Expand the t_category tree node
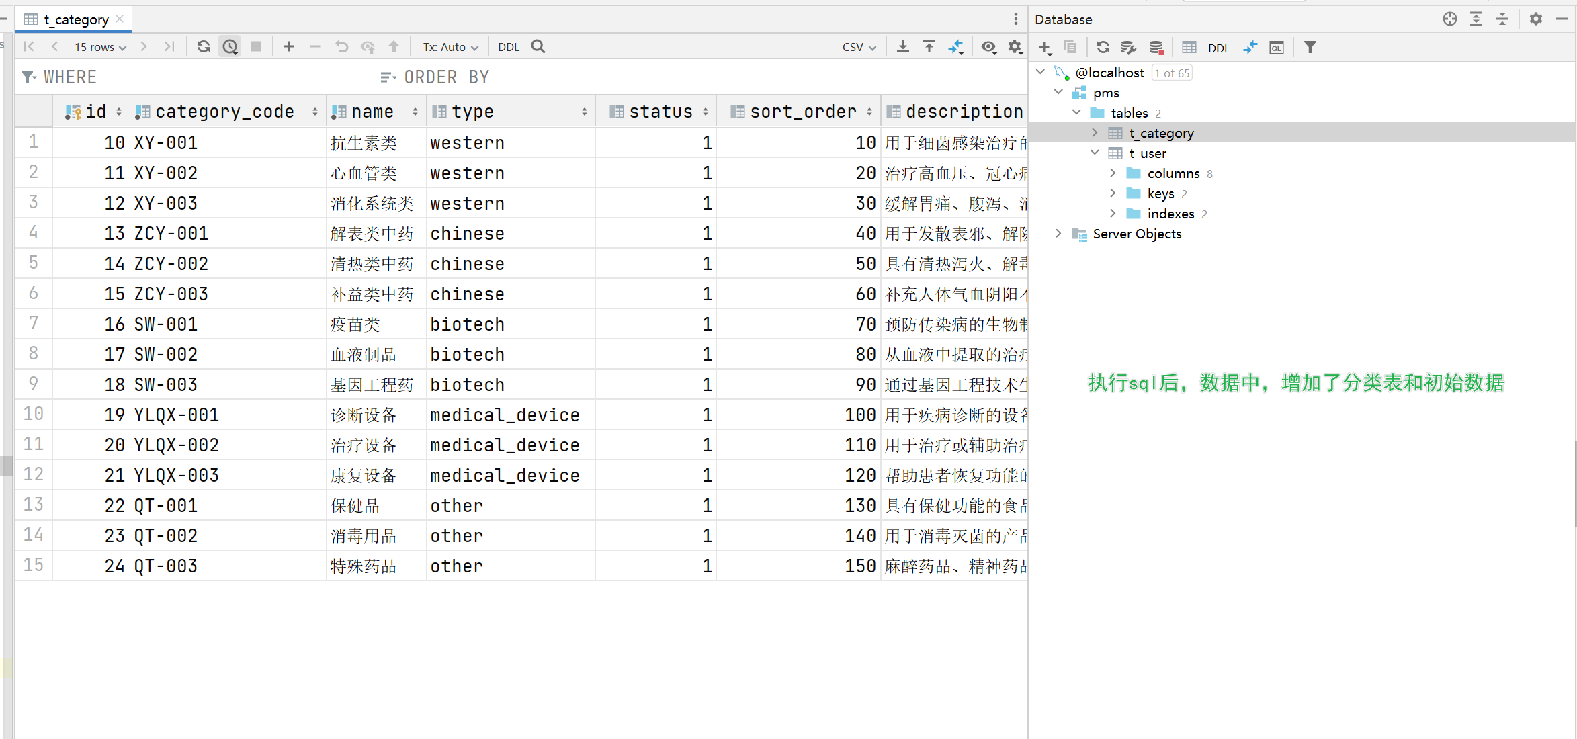Image resolution: width=1577 pixels, height=739 pixels. pyautogui.click(x=1095, y=133)
